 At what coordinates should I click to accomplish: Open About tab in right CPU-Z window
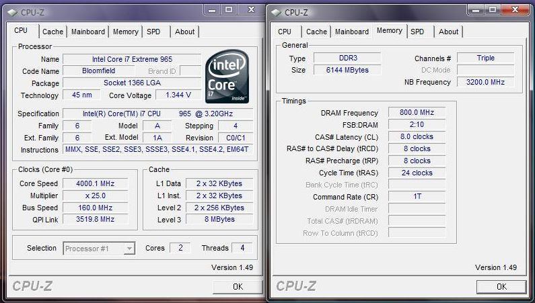click(448, 32)
